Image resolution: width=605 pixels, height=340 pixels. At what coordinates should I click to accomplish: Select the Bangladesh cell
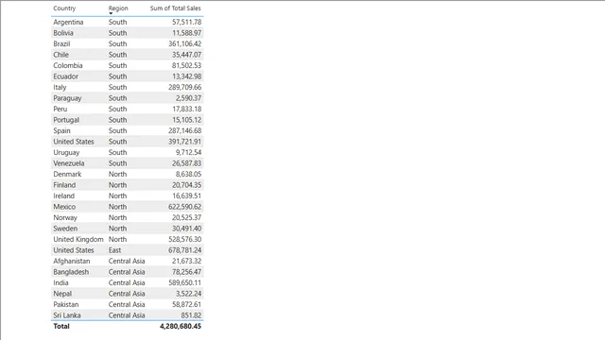pyautogui.click(x=71, y=272)
